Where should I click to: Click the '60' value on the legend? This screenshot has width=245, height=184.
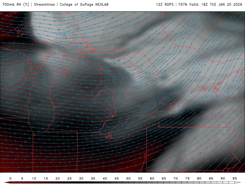coord(152,178)
